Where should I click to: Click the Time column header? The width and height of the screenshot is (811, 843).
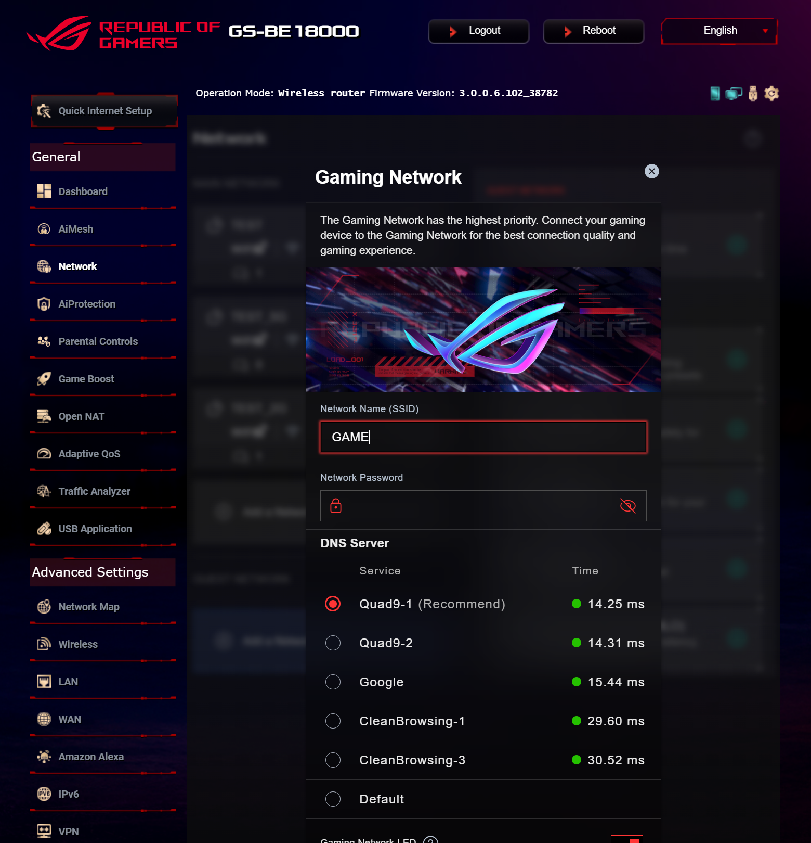pyautogui.click(x=585, y=571)
